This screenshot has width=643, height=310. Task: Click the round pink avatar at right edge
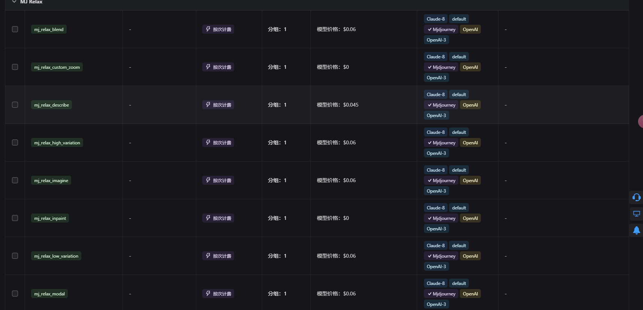[x=641, y=122]
